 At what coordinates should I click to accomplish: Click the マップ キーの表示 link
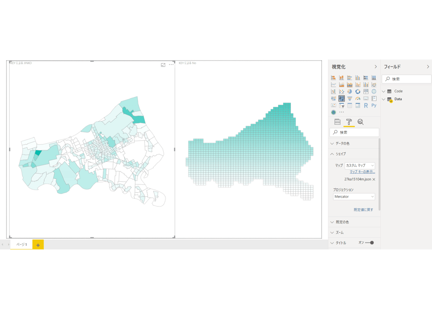tap(362, 172)
